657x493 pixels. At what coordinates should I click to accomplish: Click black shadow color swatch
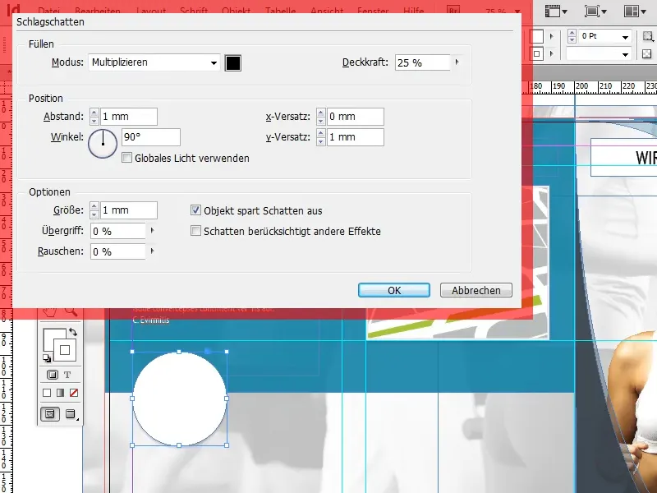click(x=233, y=63)
